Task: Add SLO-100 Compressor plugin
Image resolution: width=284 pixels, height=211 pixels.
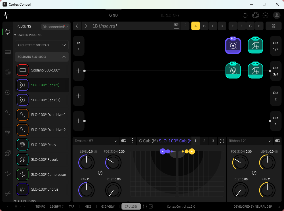Action: pyautogui.click(x=42, y=174)
